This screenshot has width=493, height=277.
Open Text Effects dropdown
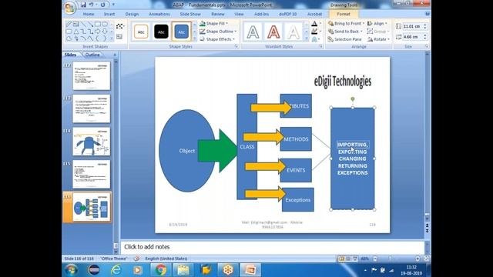[316, 39]
